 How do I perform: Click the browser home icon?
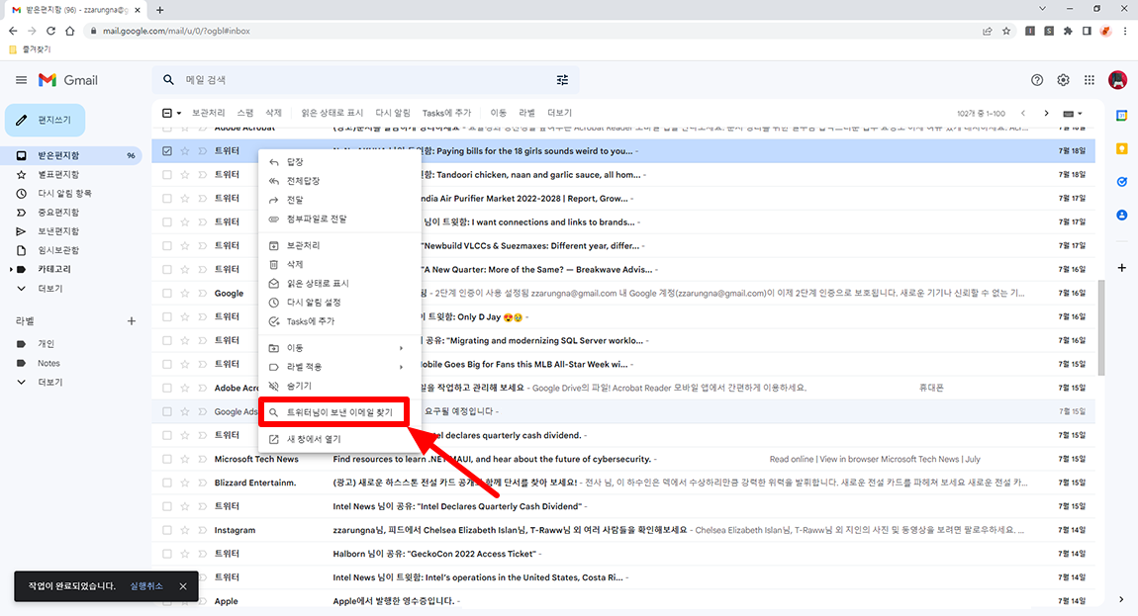(x=69, y=32)
